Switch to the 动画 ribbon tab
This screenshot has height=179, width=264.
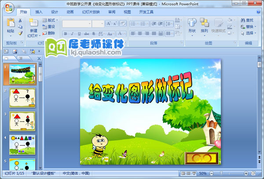pos(70,12)
